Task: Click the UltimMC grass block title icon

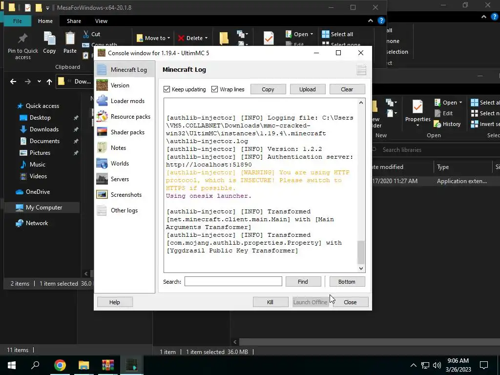Action: (102, 53)
